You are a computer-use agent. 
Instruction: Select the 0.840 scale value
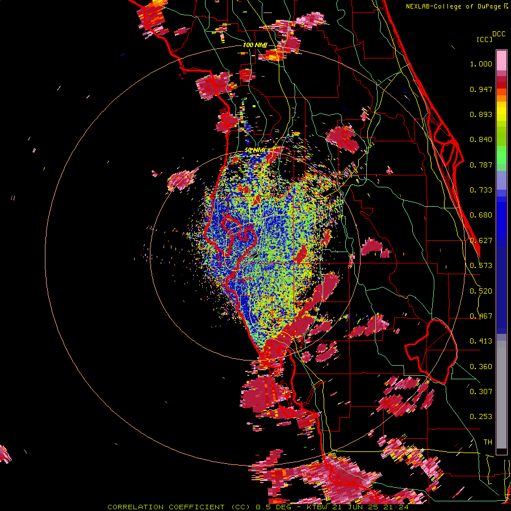click(481, 140)
